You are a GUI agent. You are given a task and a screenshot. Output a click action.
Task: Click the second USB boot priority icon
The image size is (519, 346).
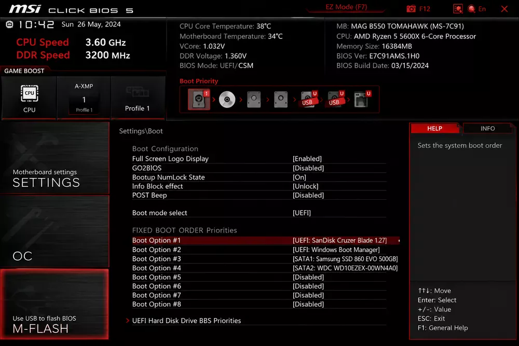[336, 99]
